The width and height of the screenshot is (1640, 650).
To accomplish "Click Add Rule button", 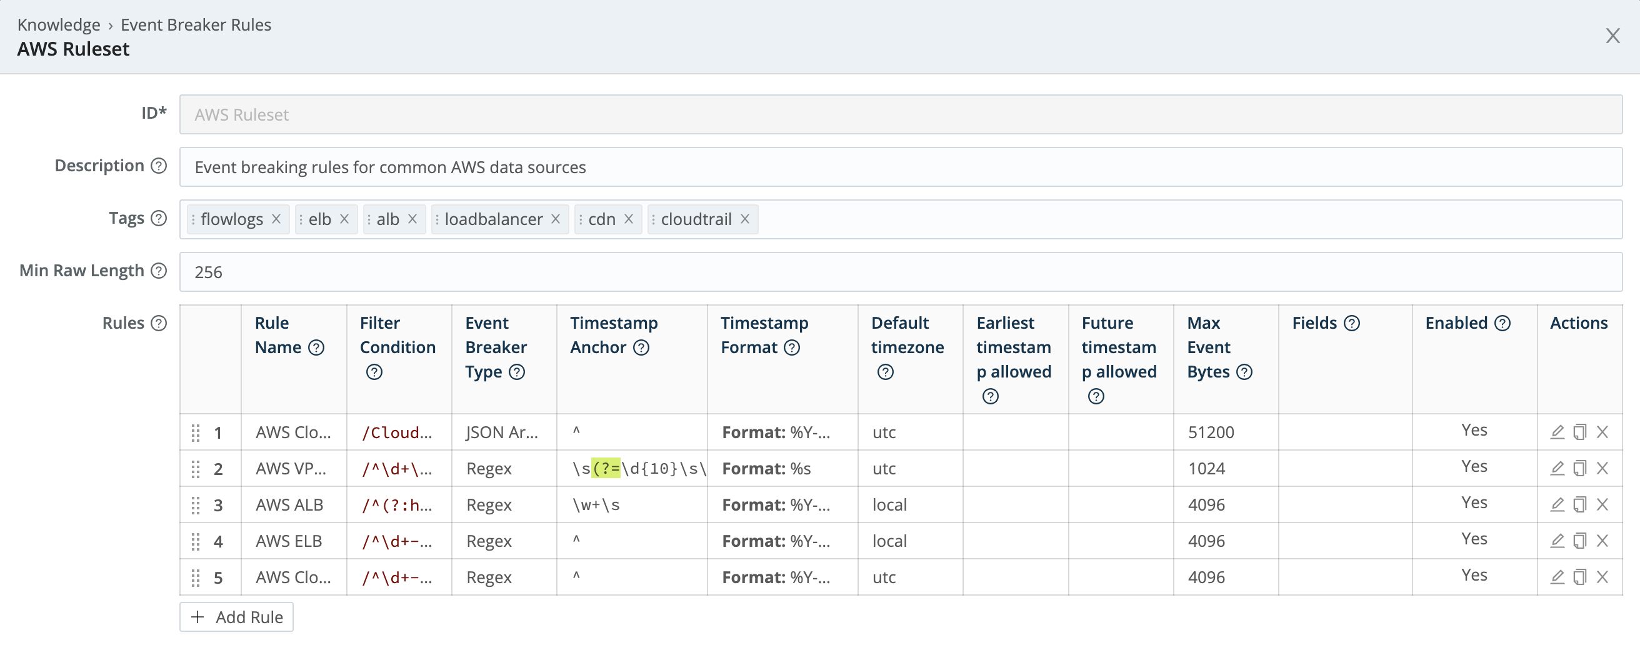I will tap(237, 617).
